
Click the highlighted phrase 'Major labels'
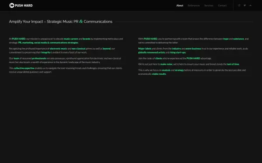click(x=145, y=49)
